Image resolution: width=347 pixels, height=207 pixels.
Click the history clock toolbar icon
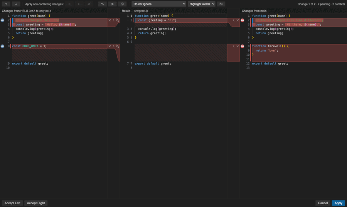tap(122, 4)
